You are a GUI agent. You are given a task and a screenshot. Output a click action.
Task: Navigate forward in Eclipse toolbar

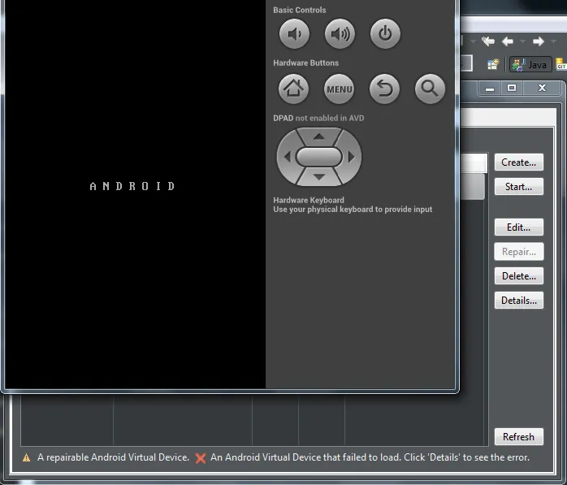(539, 41)
